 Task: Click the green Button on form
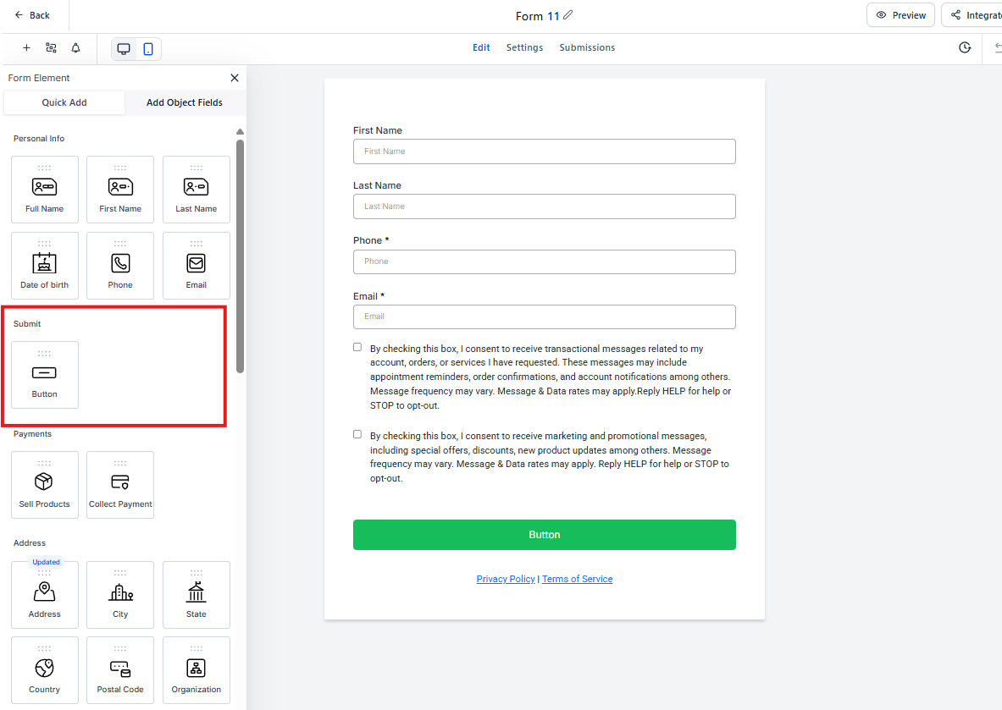(x=544, y=535)
